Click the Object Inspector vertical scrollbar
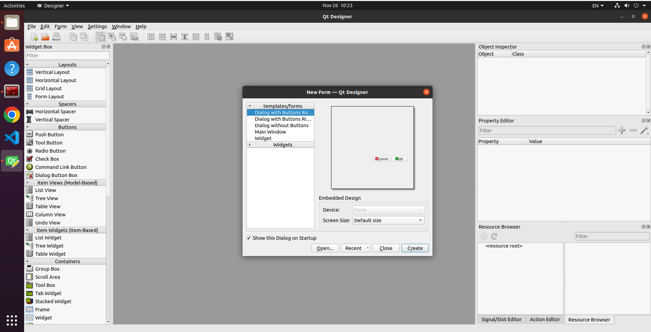 648,83
